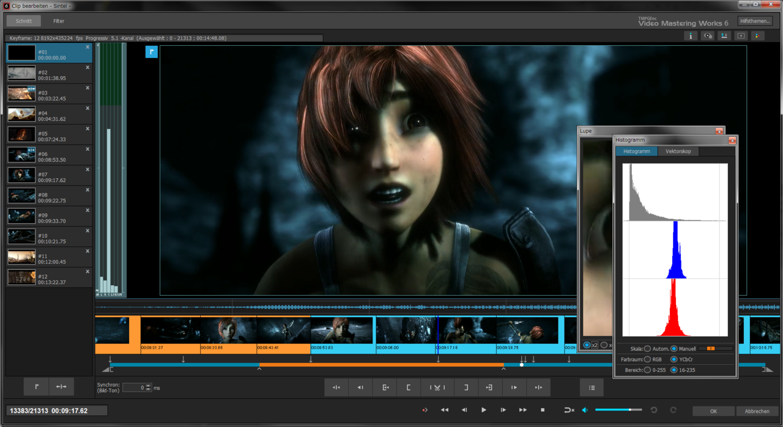Close the Lupe window
The height and width of the screenshot is (427, 783).
point(719,131)
